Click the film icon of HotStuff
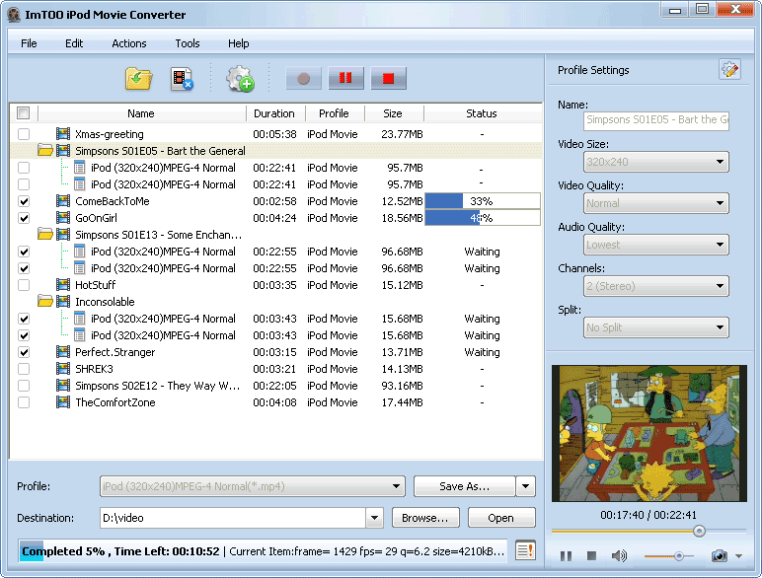This screenshot has height=578, width=762. click(63, 285)
